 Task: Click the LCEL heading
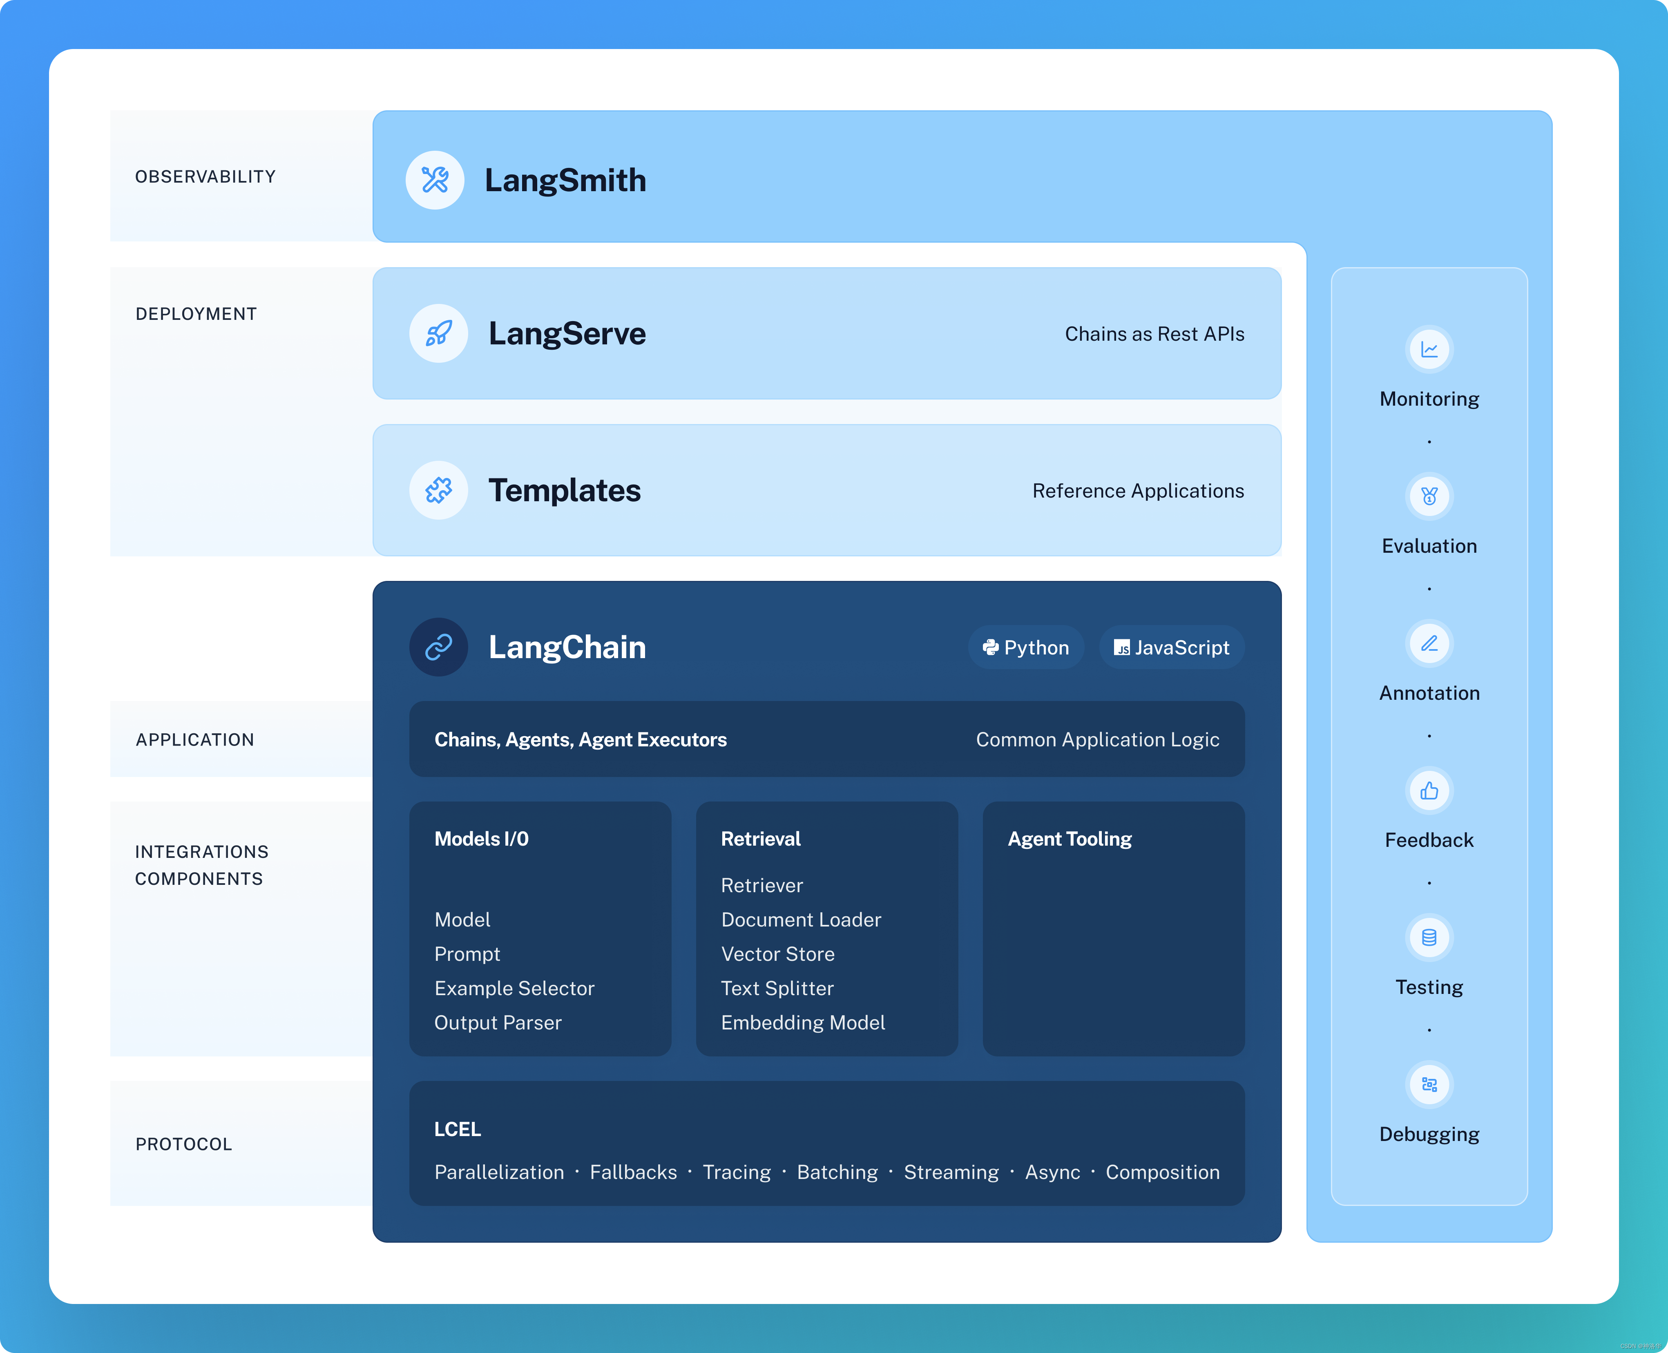pyautogui.click(x=458, y=1129)
